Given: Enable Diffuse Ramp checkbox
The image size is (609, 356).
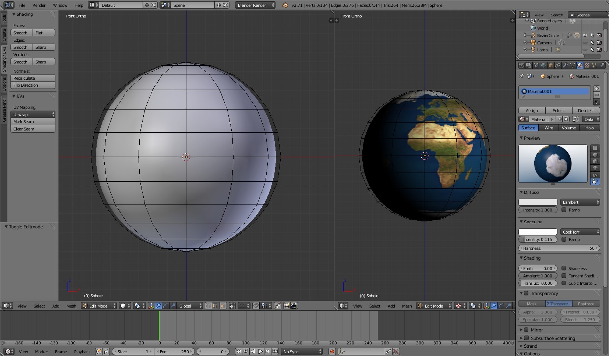Looking at the screenshot, I should (x=564, y=210).
